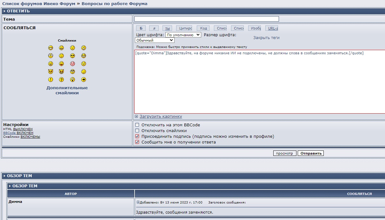Insert the confused smiley
385x220 pixels.
[x=62, y=56]
